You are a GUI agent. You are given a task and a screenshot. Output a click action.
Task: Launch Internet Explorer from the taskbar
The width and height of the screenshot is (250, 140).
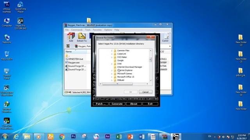16,136
